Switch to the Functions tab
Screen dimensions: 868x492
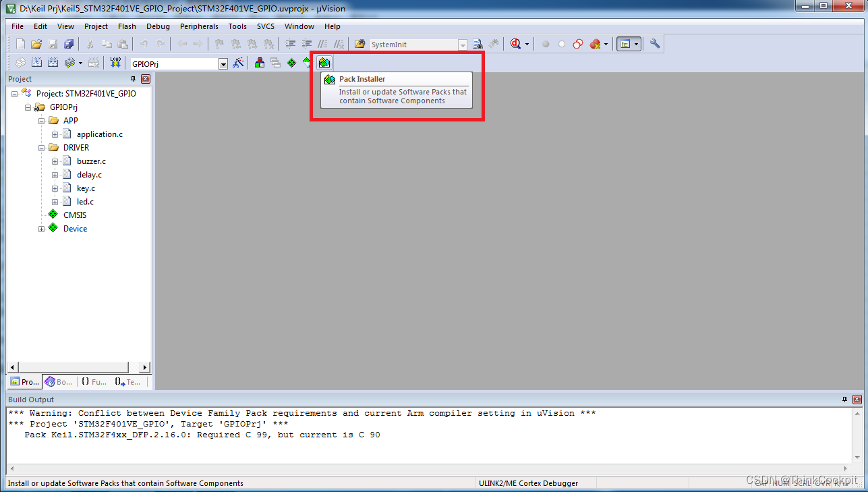pos(93,381)
